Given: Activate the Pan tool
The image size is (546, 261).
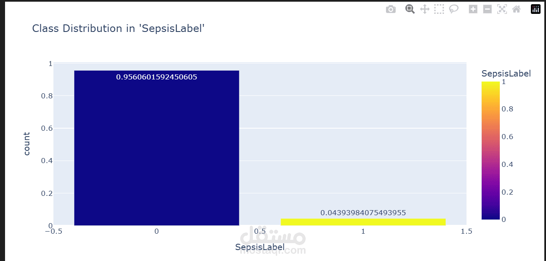Looking at the screenshot, I should point(425,9).
